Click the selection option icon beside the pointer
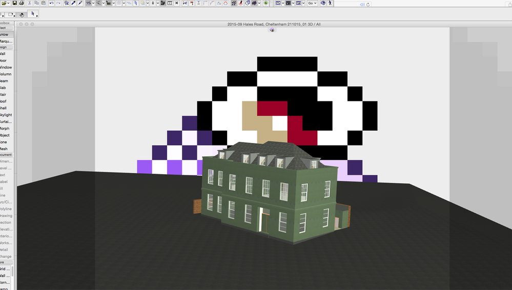This screenshot has height=290, width=512. (x=22, y=15)
